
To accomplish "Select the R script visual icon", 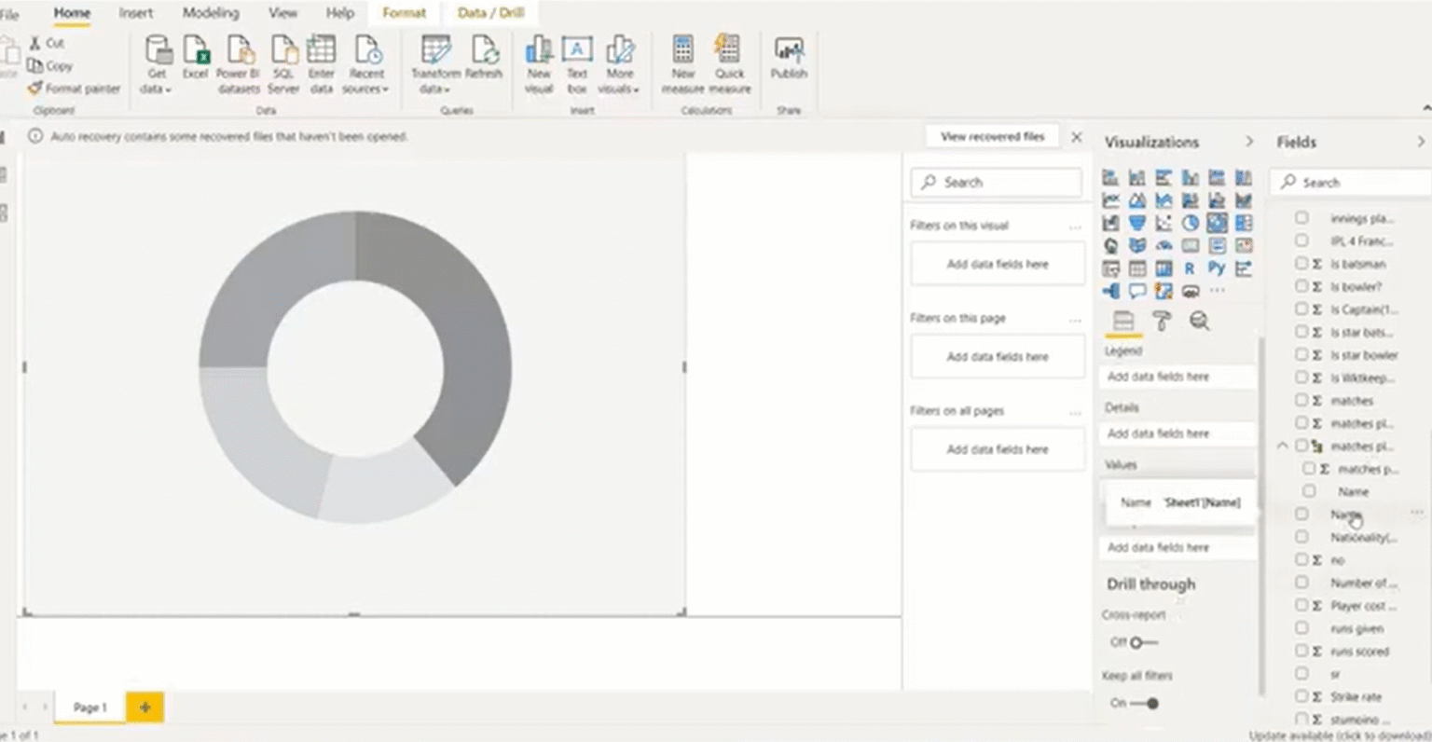I will click(1190, 268).
